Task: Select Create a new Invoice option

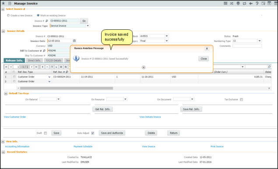Action: click(8, 15)
